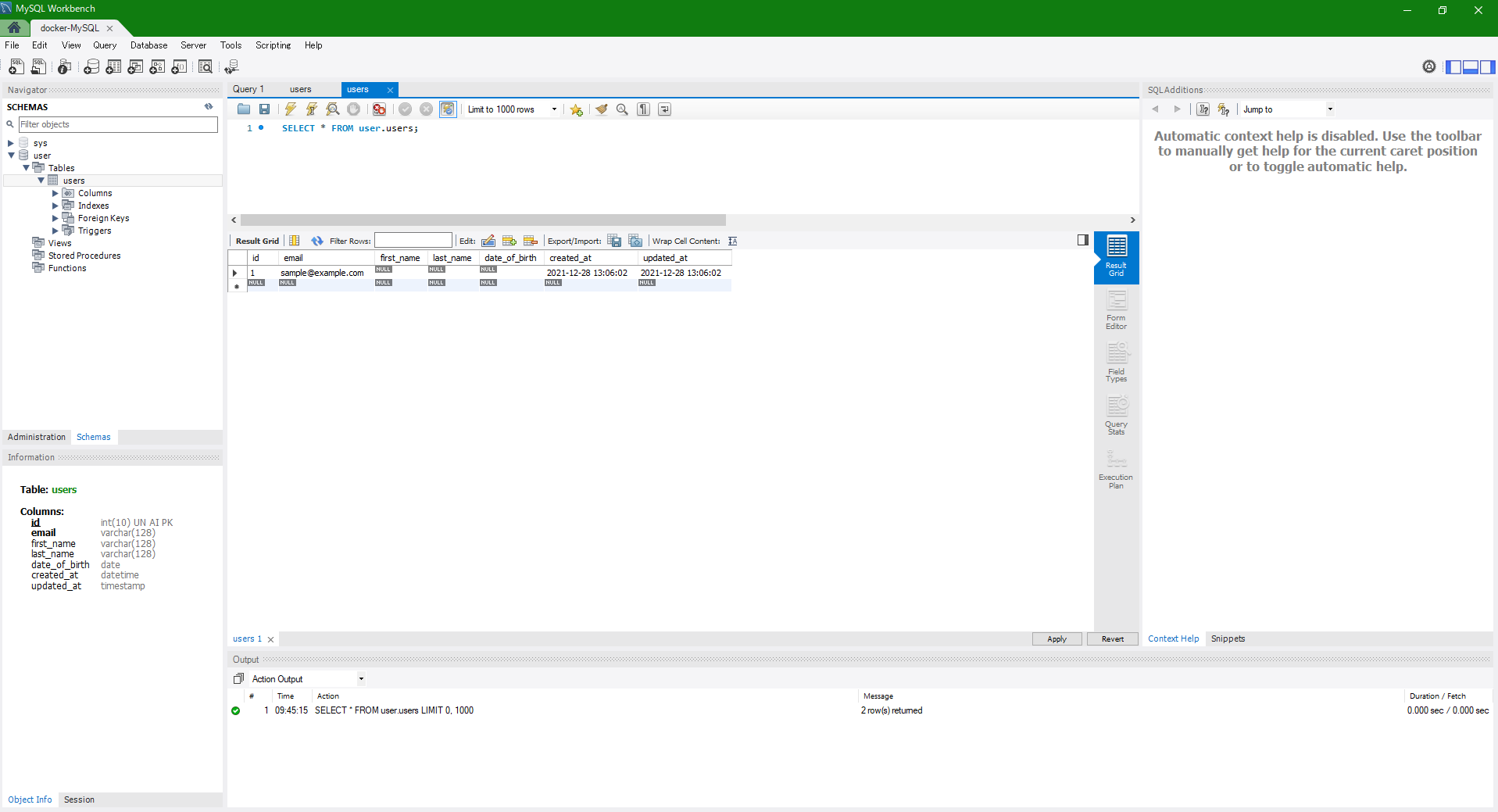This screenshot has width=1498, height=812.
Task: Open the Database menu
Action: click(x=148, y=45)
